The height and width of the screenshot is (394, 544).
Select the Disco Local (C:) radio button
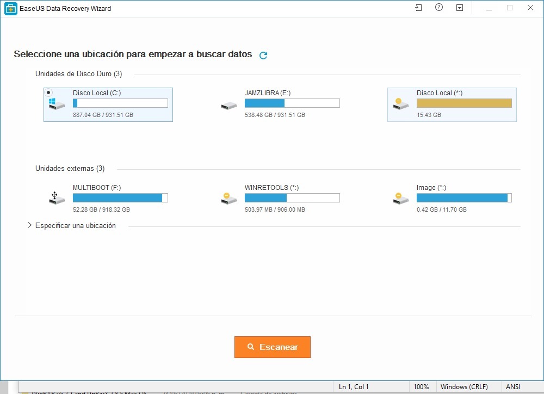(x=48, y=93)
